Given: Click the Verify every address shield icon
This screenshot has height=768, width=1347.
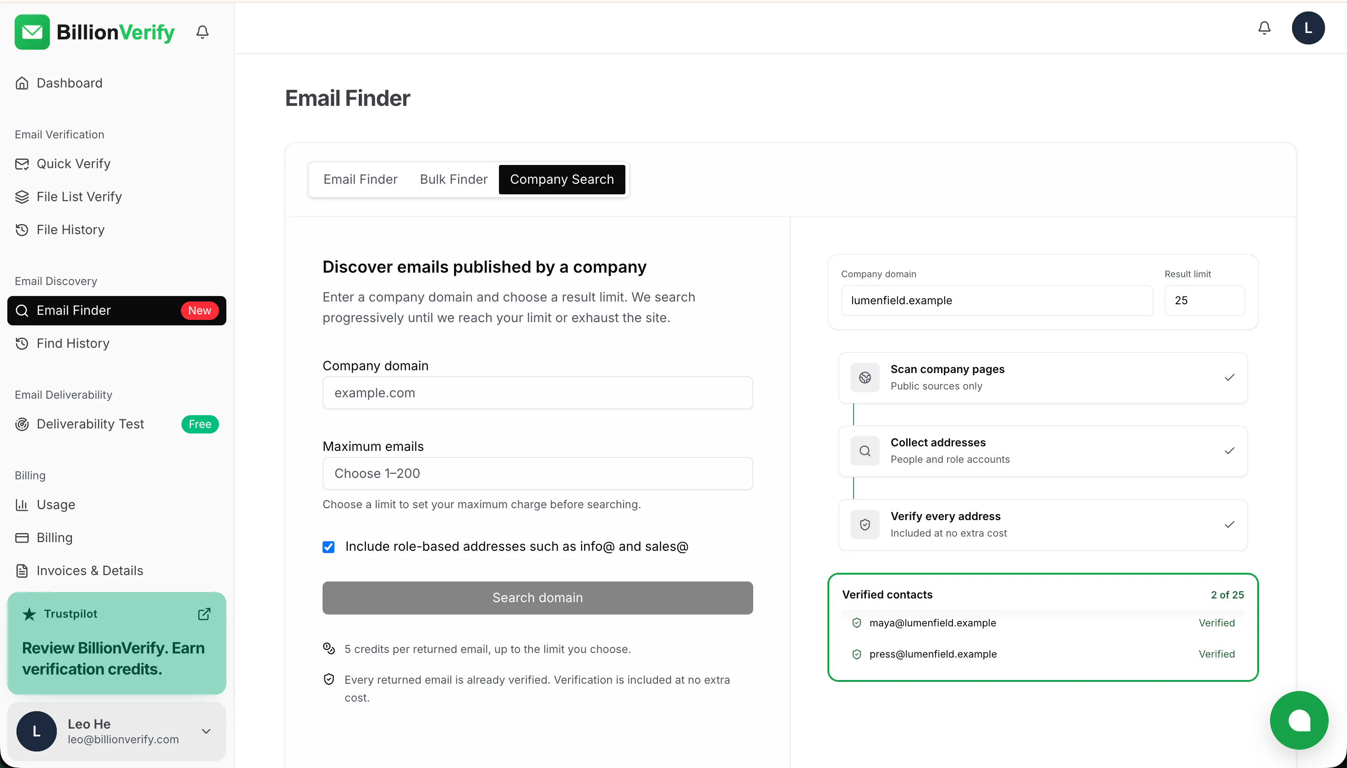Looking at the screenshot, I should pos(865,525).
